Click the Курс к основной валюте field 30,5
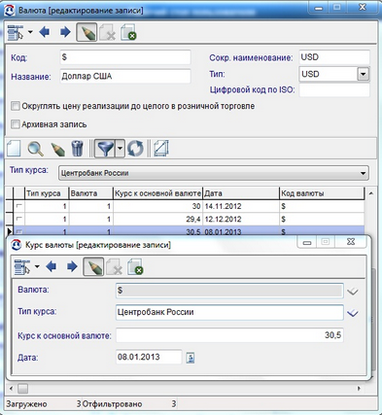This screenshot has height=415, width=382. [x=229, y=335]
